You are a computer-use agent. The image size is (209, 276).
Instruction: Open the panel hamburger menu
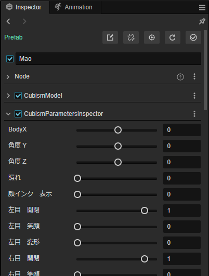pyautogui.click(x=202, y=7)
